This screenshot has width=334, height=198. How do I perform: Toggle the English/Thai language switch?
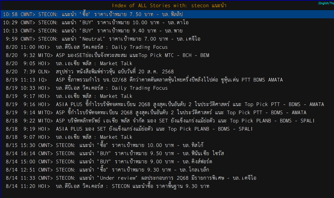tap(326, 3)
